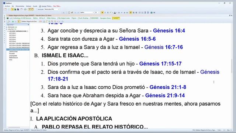Image resolution: width=236 pixels, height=133 pixels.
Task: Select LECCION 2 in the tree
Action: [12, 33]
